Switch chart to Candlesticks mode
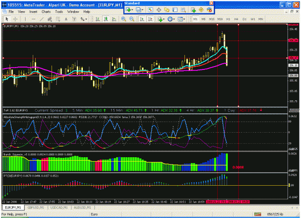 [x=106, y=19]
